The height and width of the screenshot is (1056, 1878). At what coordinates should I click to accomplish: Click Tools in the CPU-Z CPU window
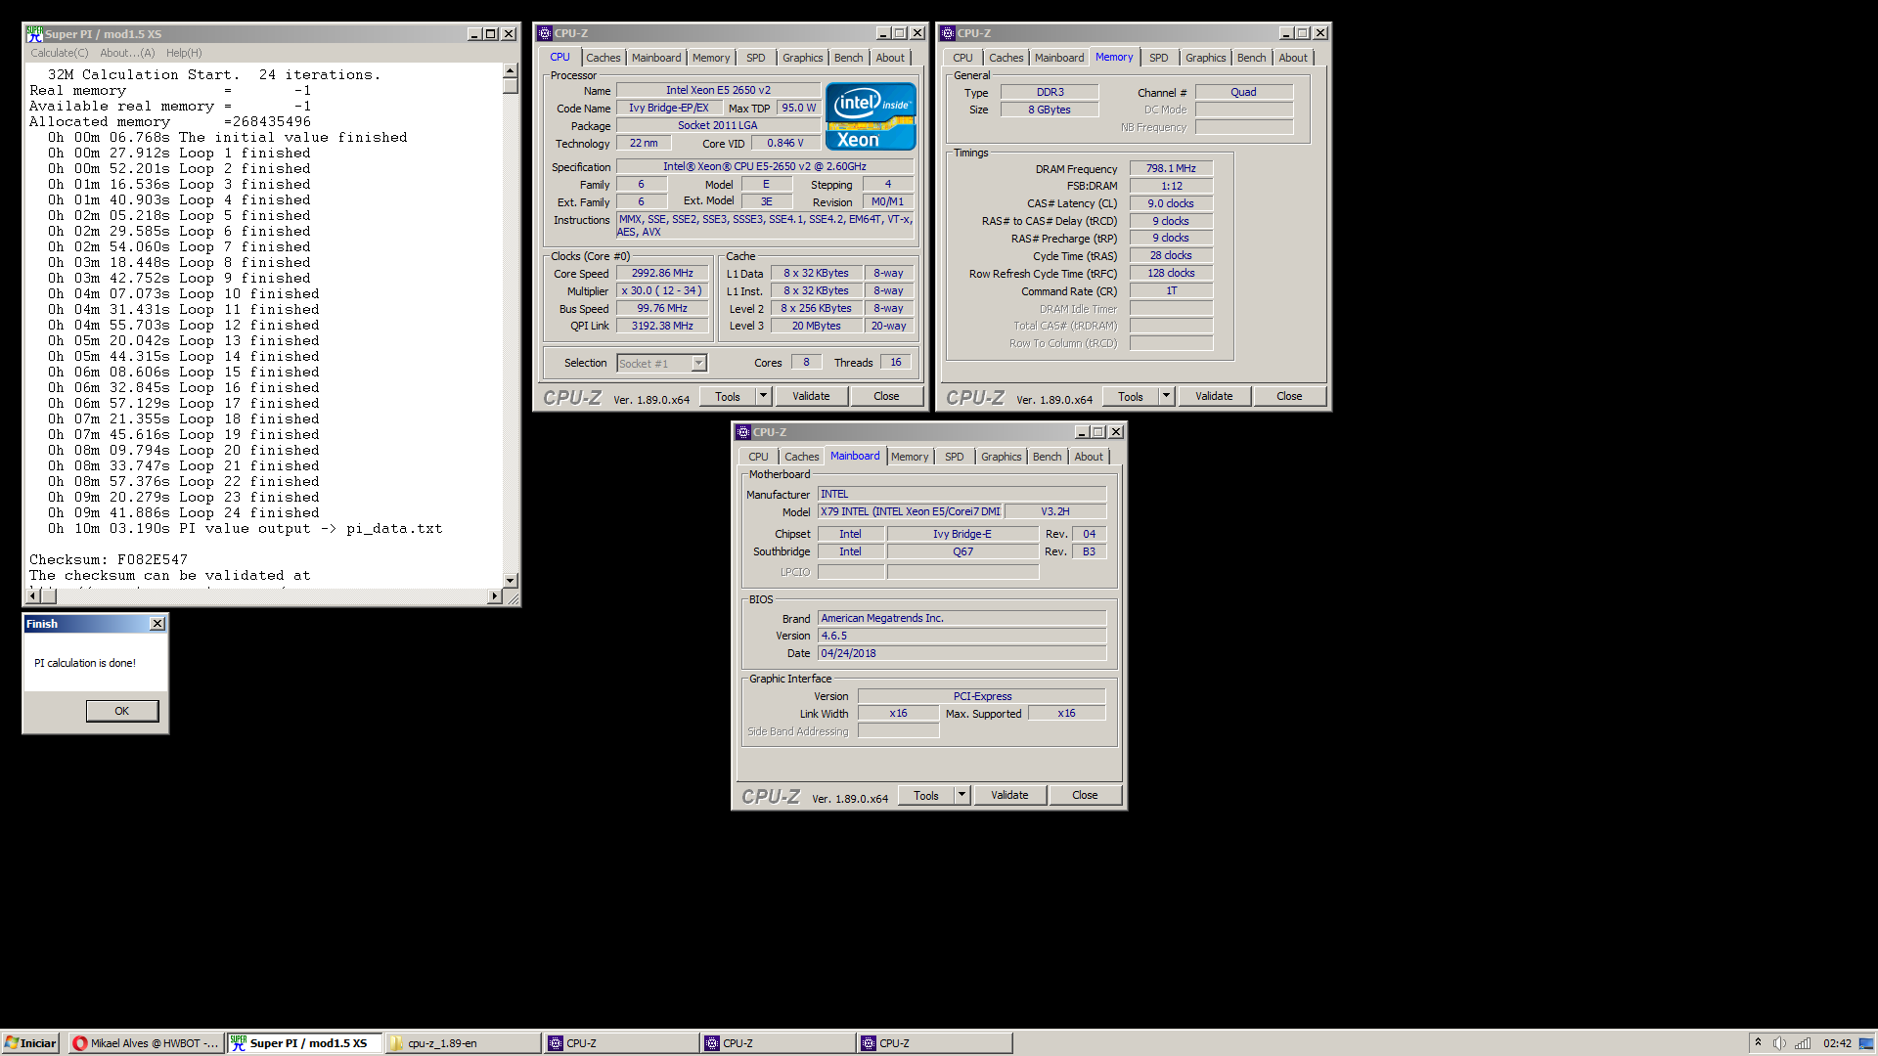728,396
